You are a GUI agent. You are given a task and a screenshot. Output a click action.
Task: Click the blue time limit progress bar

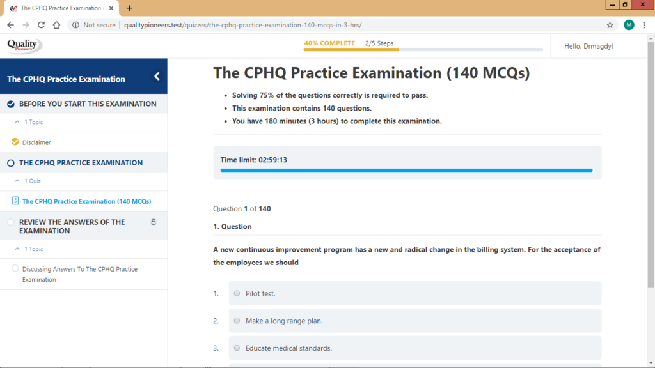[x=406, y=171]
